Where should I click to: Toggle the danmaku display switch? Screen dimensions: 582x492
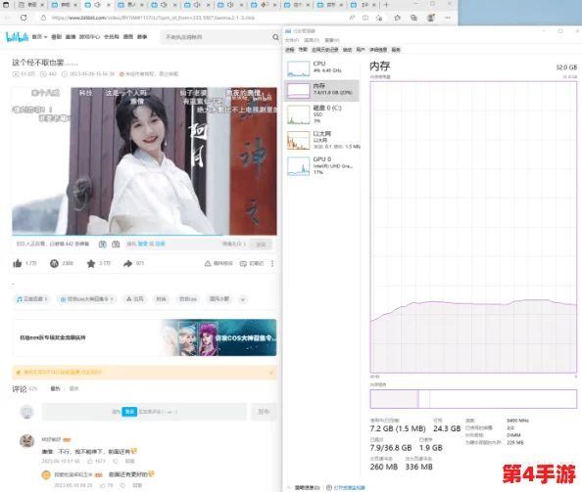[x=103, y=245]
